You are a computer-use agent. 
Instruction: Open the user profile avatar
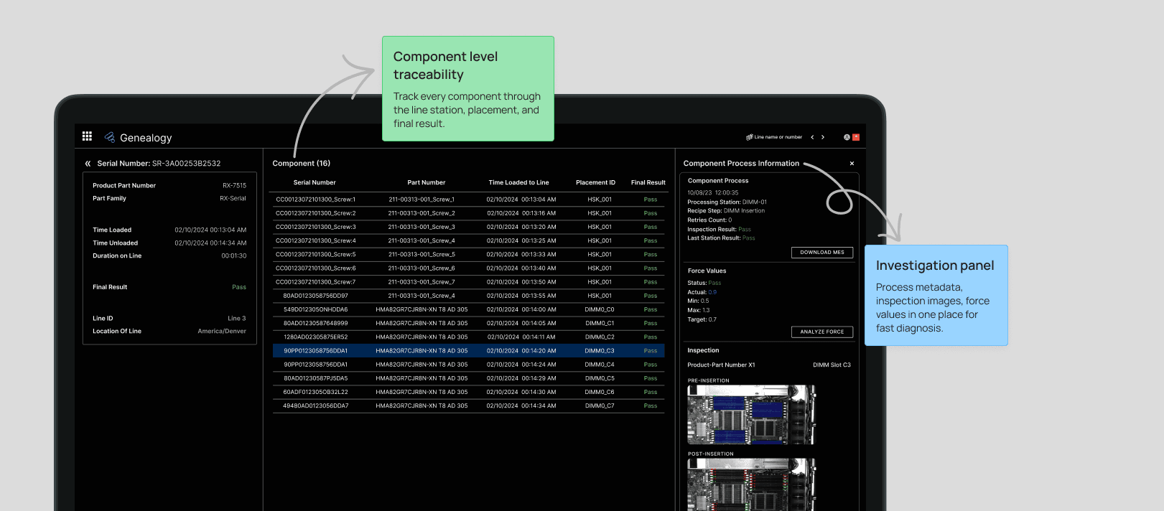[x=847, y=137]
